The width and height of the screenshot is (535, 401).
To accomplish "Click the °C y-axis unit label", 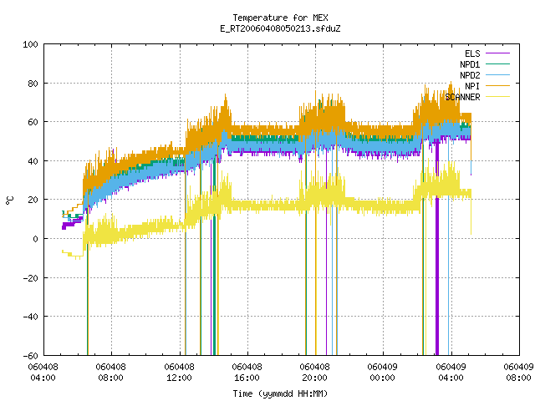I will click(10, 200).
